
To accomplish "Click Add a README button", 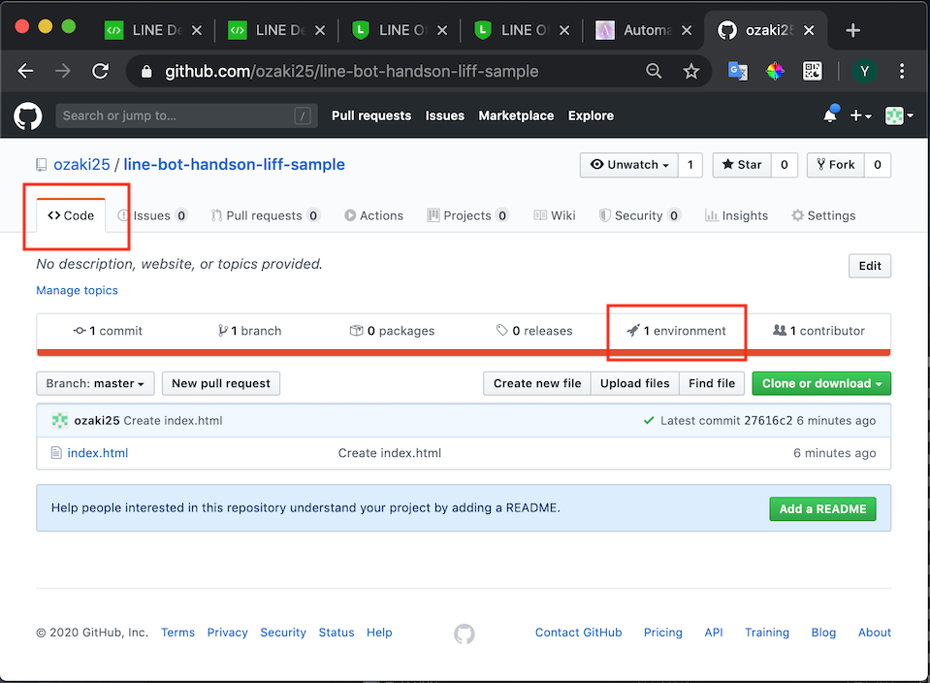I will coord(822,509).
